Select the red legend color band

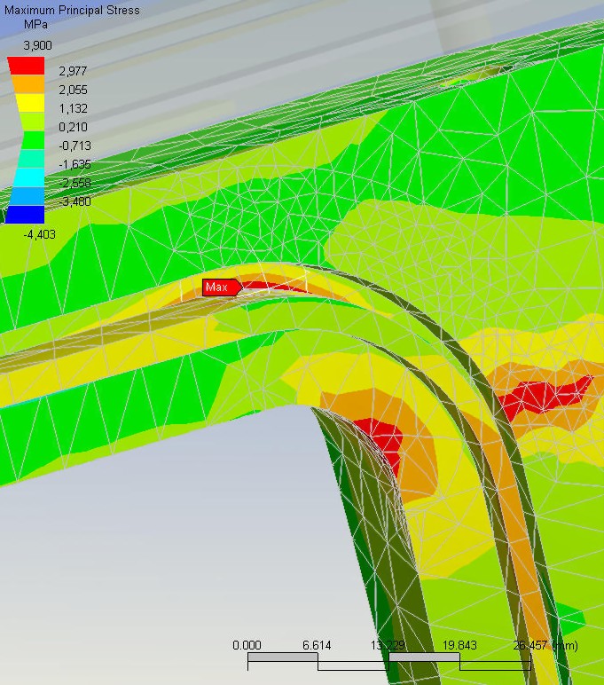(x=26, y=65)
